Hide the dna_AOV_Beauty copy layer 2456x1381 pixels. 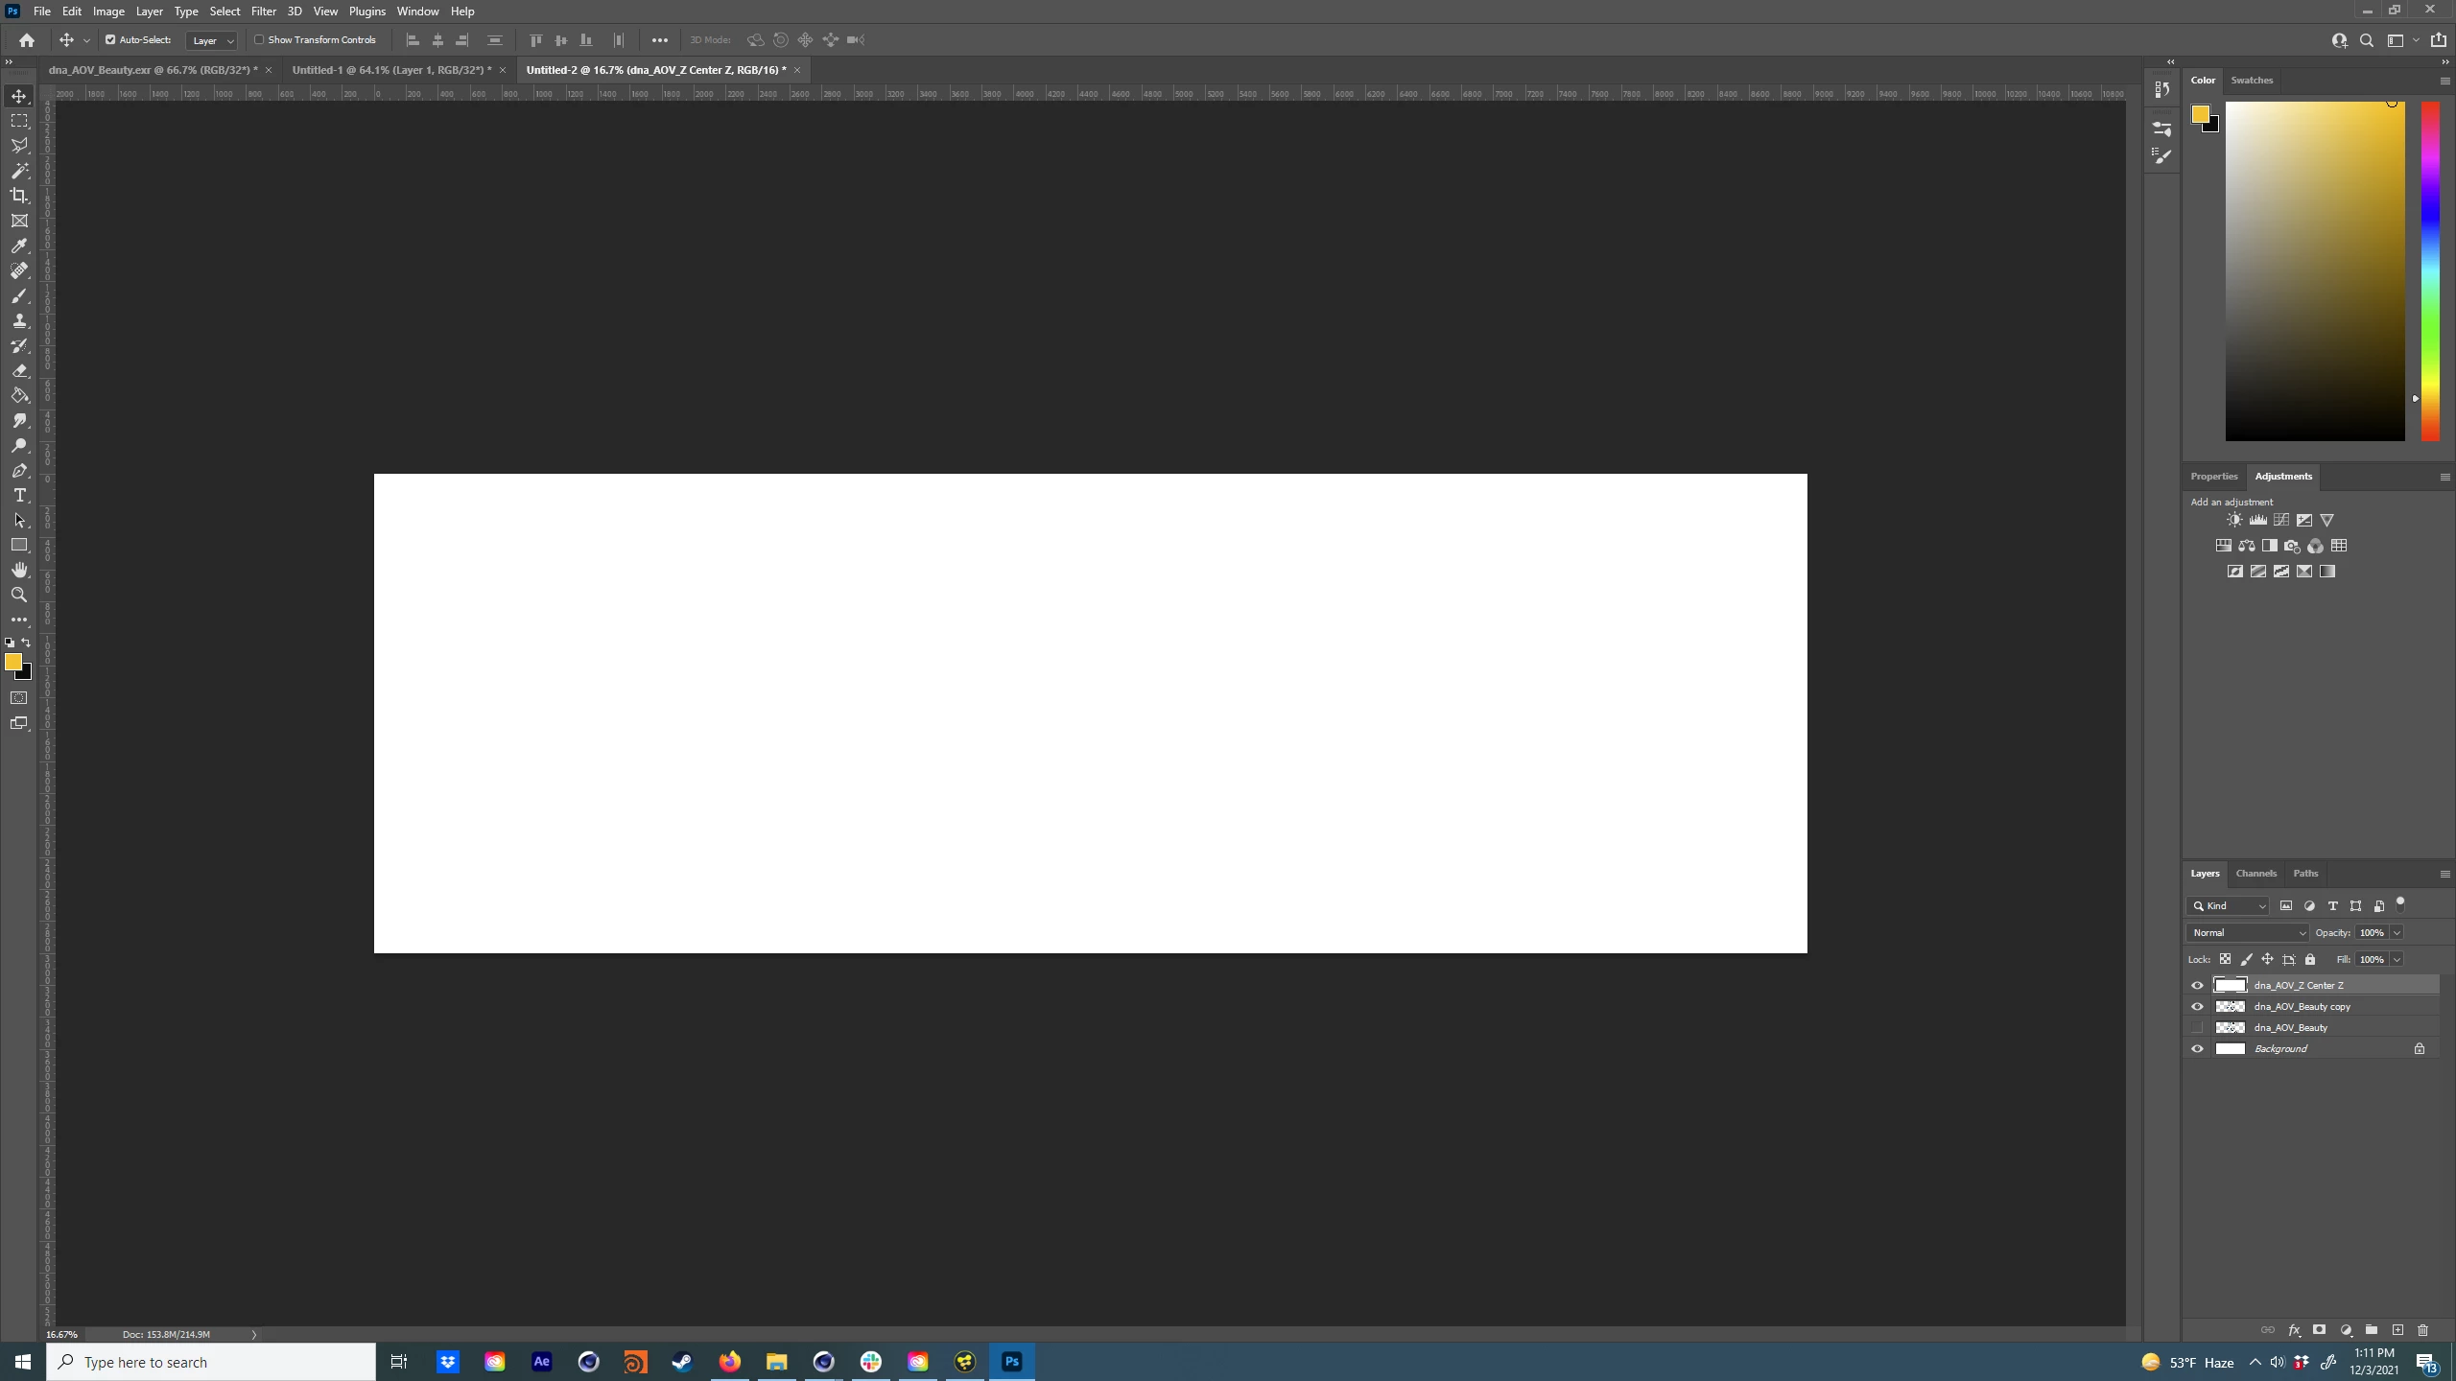point(2197,1007)
